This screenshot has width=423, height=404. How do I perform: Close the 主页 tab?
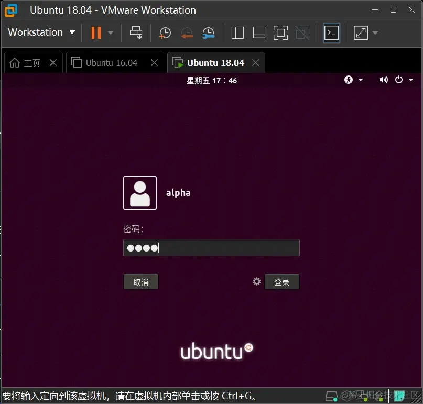point(53,63)
